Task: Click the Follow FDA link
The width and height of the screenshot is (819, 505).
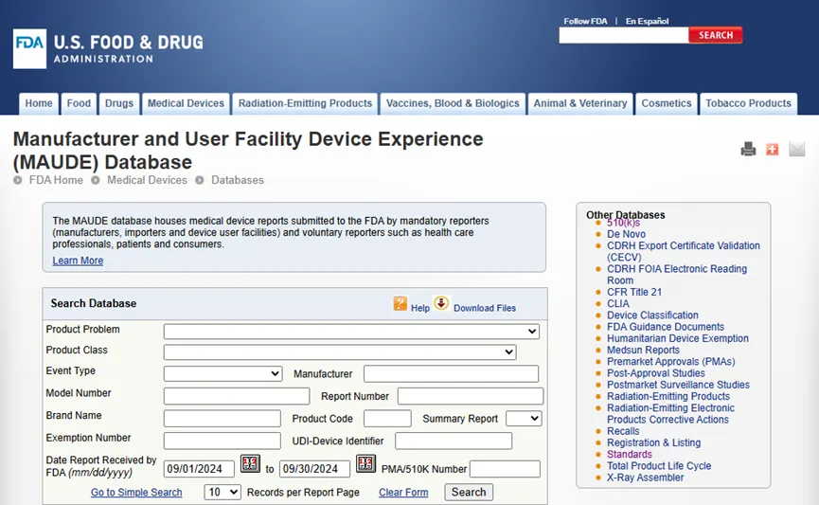Action: click(585, 21)
